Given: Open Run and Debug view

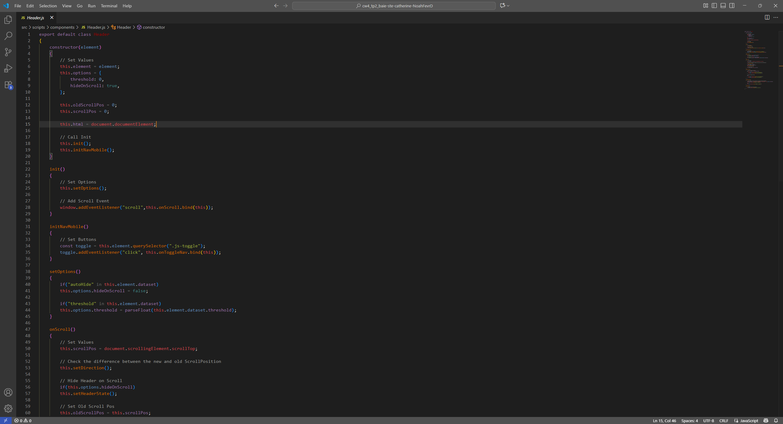Looking at the screenshot, I should 8,68.
